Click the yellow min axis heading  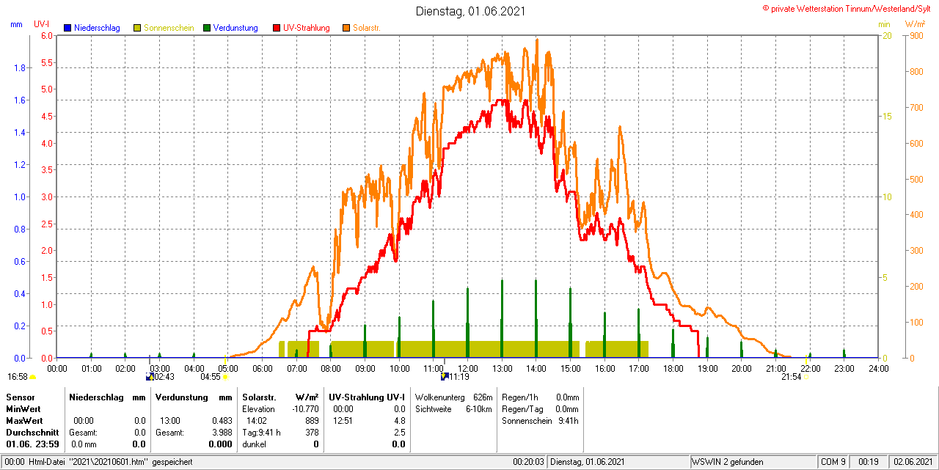pyautogui.click(x=884, y=24)
